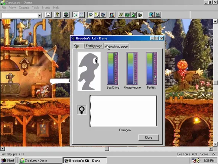The height and width of the screenshot is (164, 218).
Task: Open the Help menu
Action: point(56,8)
